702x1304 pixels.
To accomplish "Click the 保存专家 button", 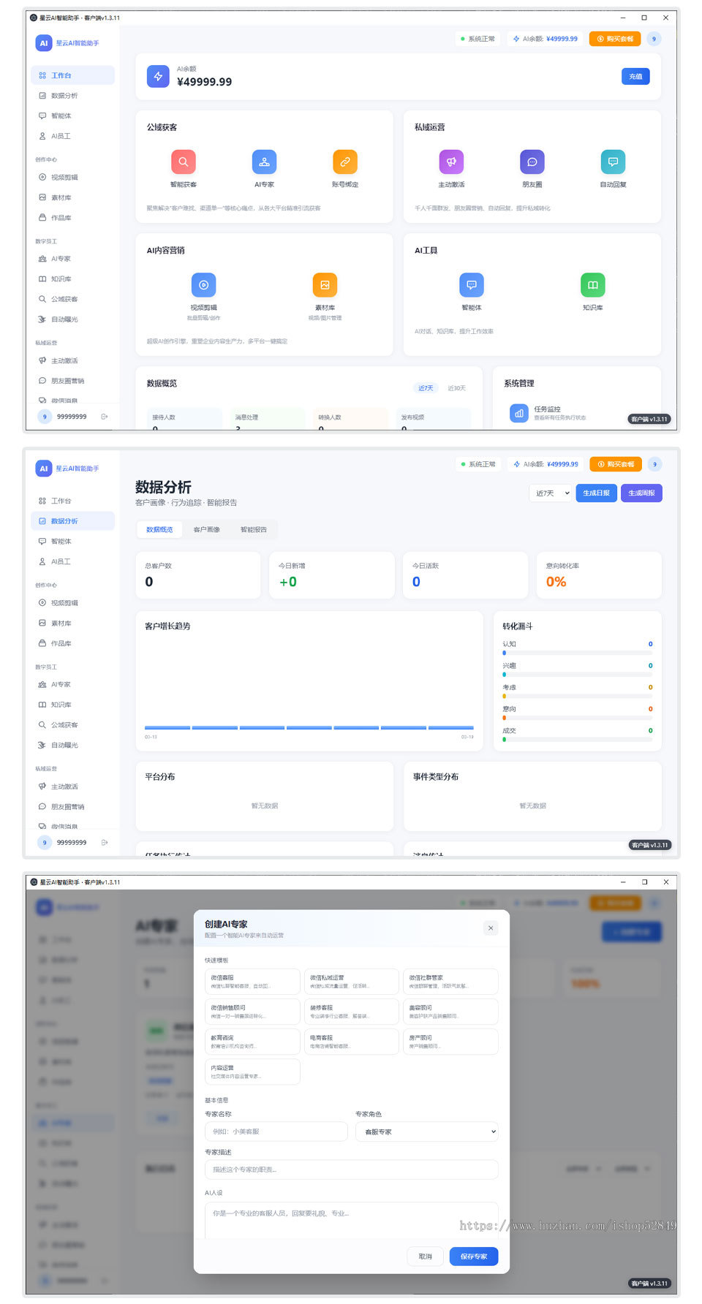I will tap(474, 1256).
